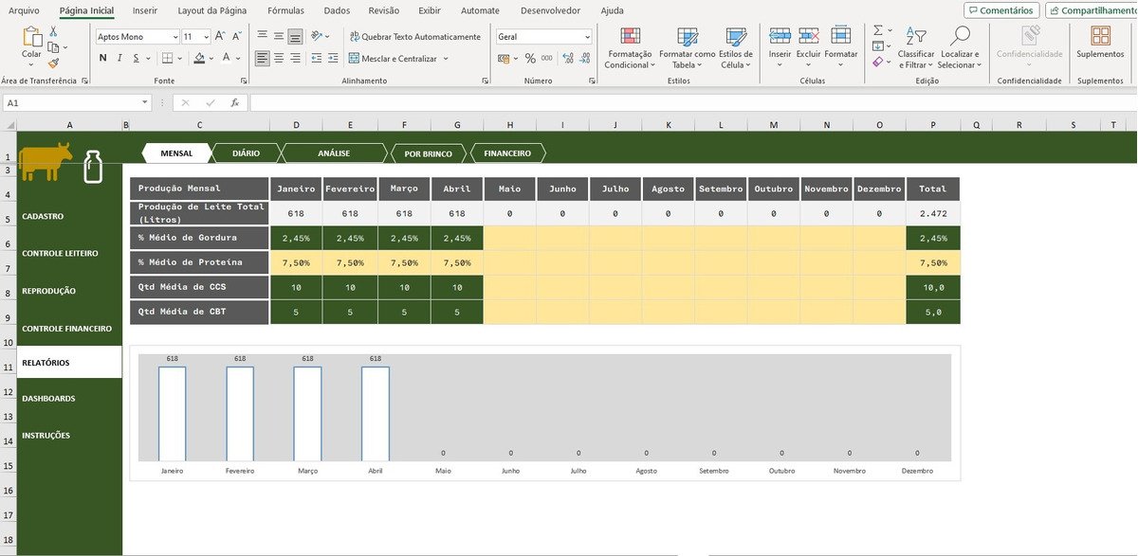Go to CADASTRO in the sidebar

pyautogui.click(x=43, y=216)
